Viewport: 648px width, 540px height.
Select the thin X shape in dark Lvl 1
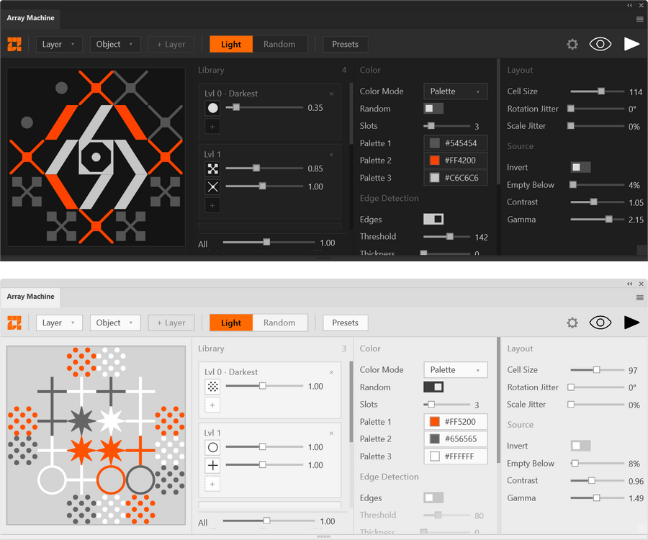click(213, 186)
